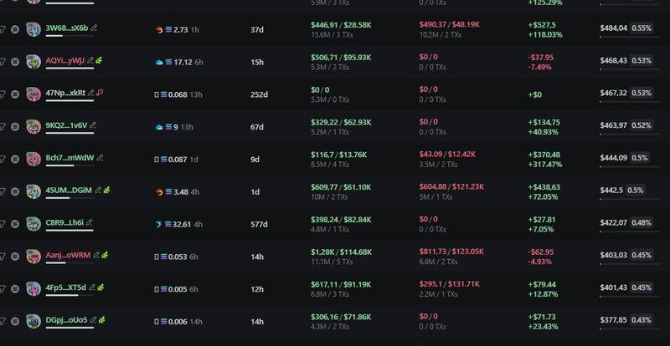Click the blue funding-source icon beside 17.12
Viewport: 670px width, 346px height.
[x=159, y=63]
